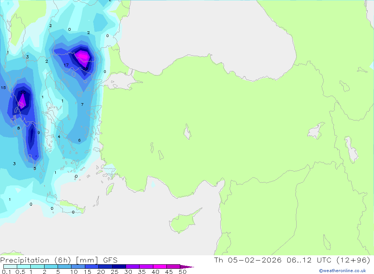Click the 'Precipitation (6h) [mm] GFS' title
This screenshot has height=274, width=374.
tap(59, 260)
